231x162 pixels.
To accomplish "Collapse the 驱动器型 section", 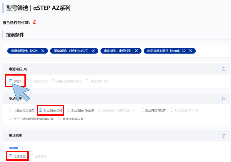I will coord(223,98).
